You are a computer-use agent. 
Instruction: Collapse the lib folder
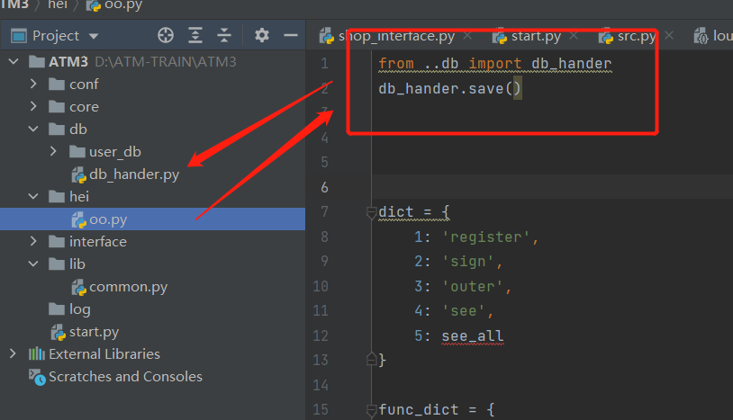point(33,264)
